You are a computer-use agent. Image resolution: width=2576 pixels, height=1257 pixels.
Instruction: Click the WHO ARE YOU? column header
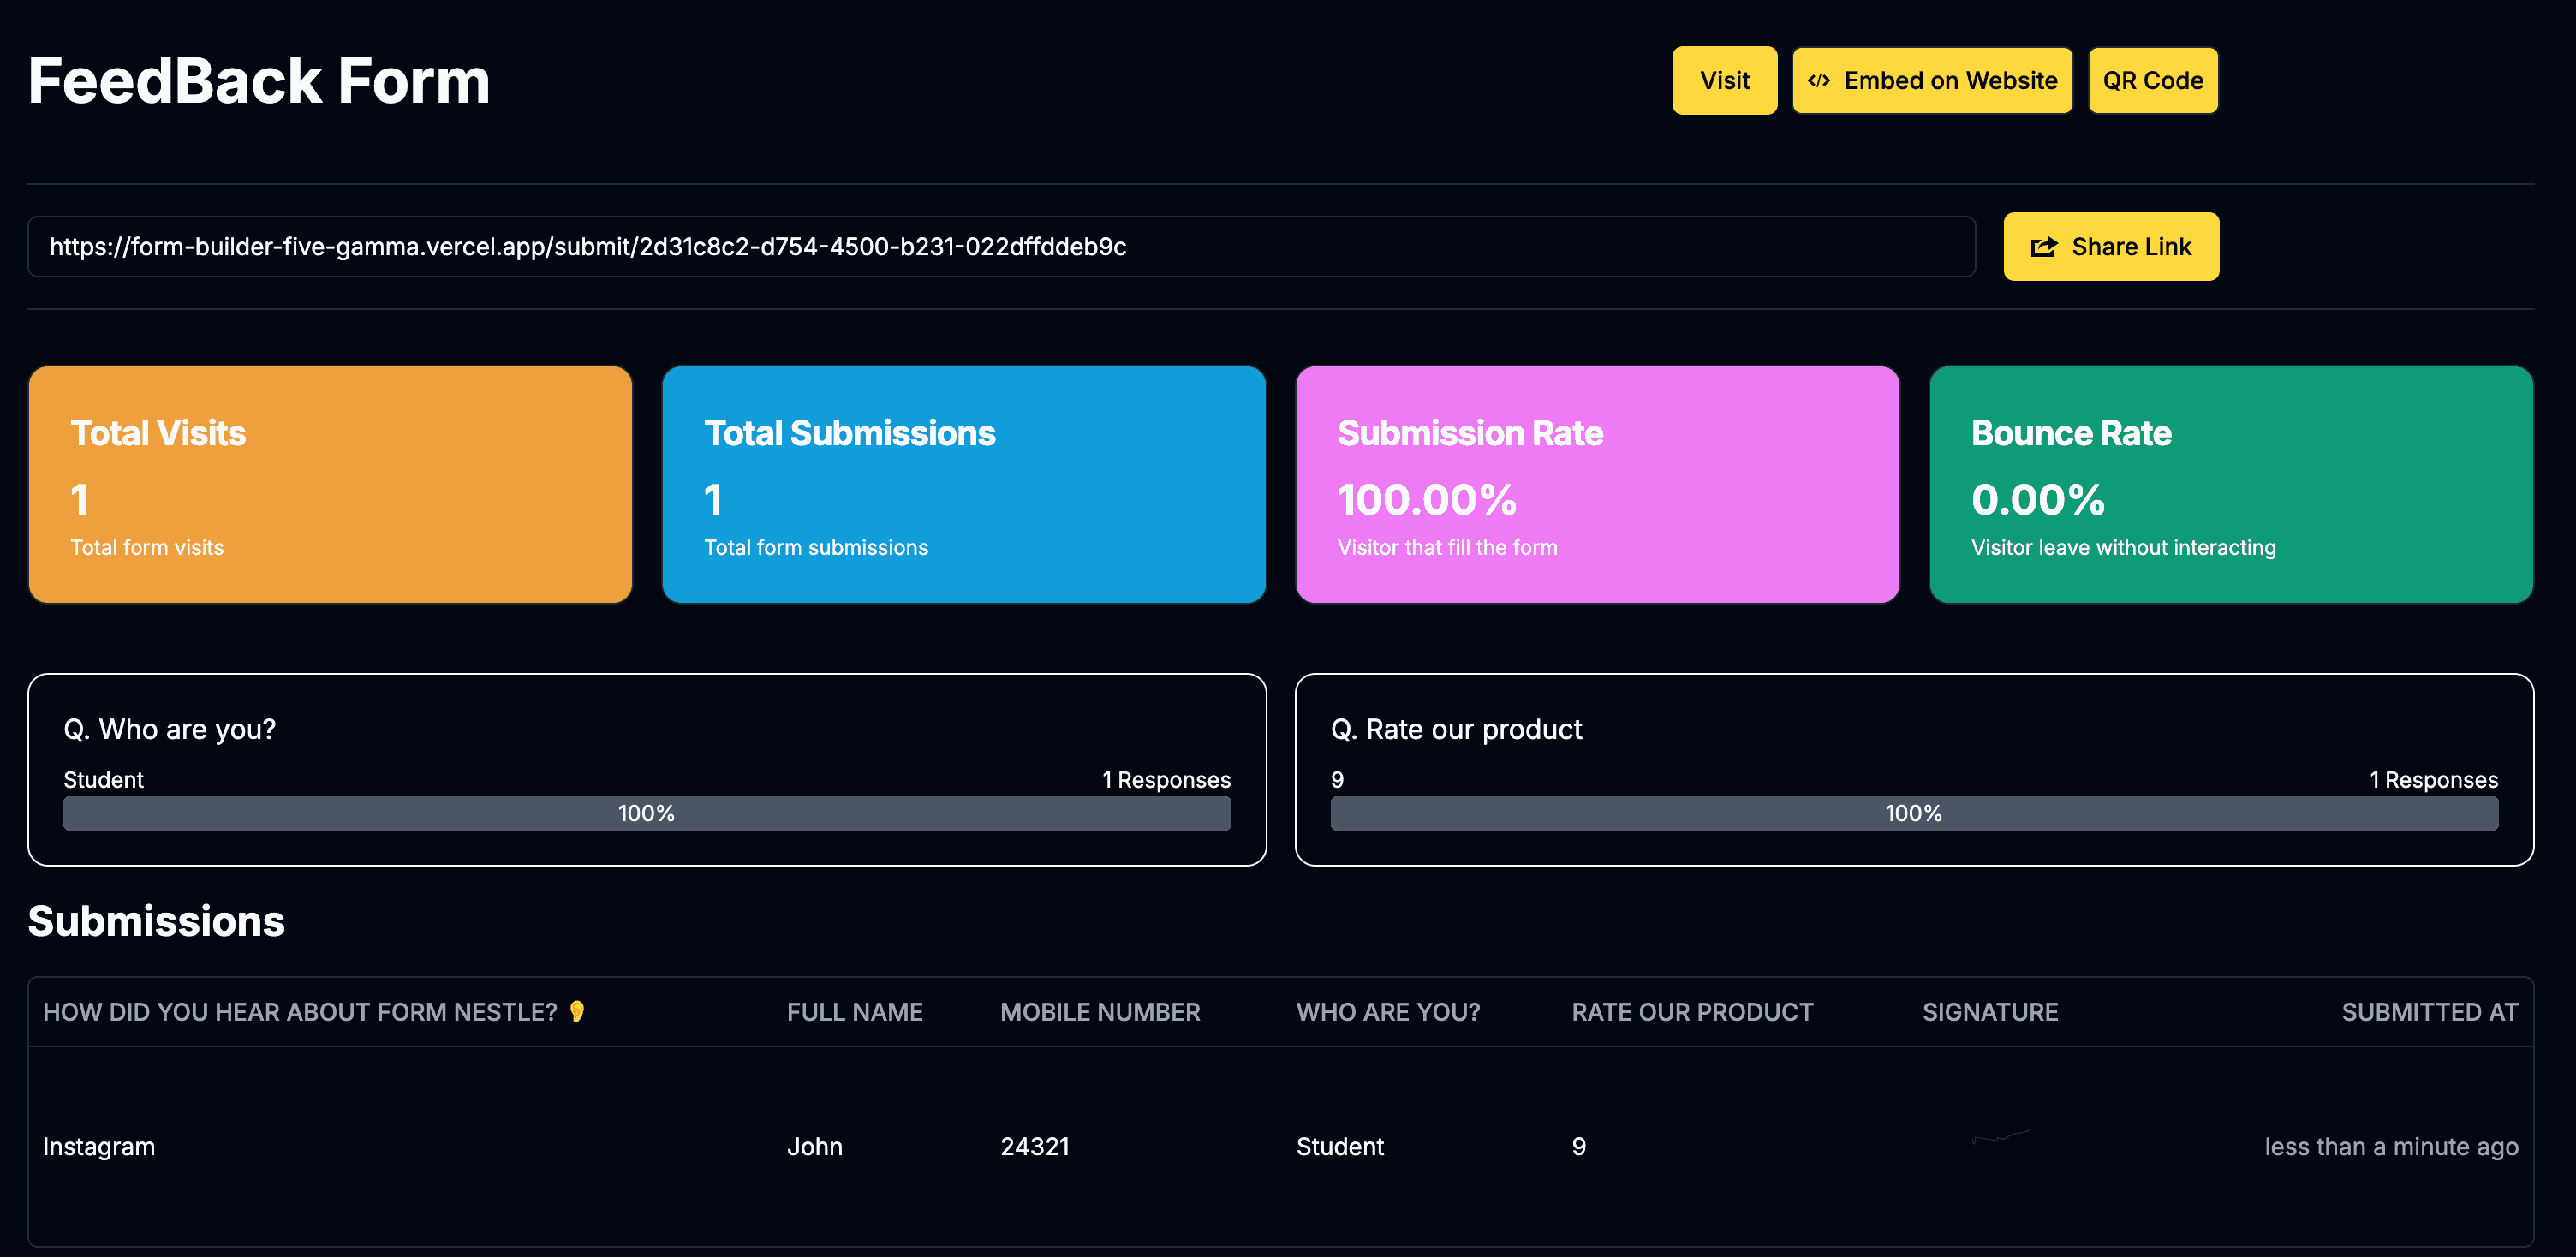pyautogui.click(x=1388, y=1012)
